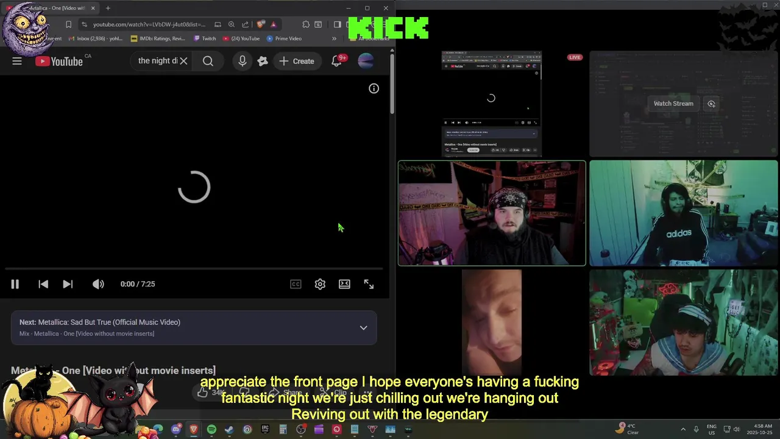Toggle closed captions on the player

(296, 284)
